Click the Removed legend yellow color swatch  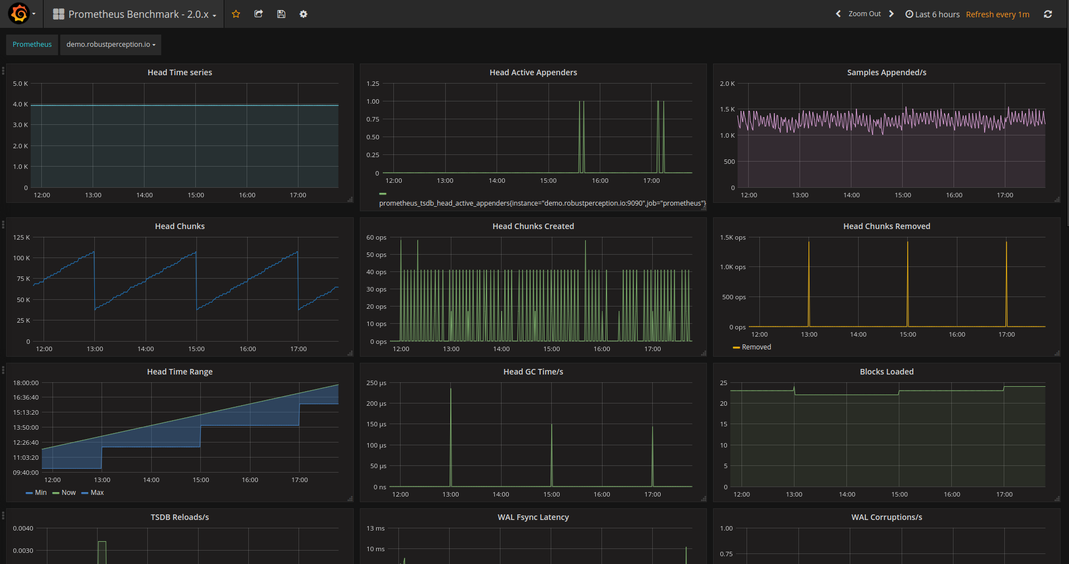[736, 347]
